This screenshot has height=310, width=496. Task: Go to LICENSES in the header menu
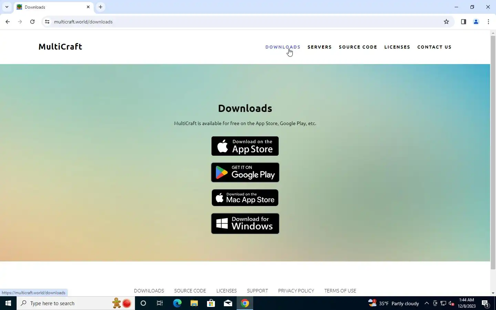(x=397, y=47)
